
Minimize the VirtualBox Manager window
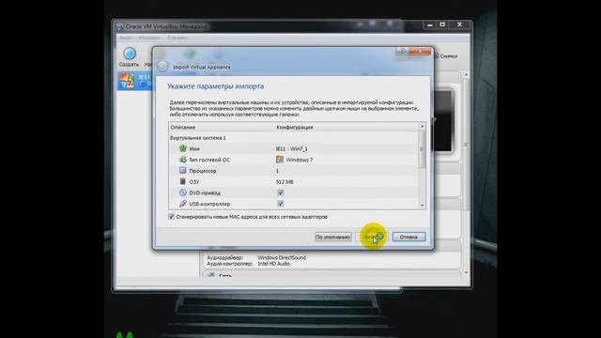[430, 25]
